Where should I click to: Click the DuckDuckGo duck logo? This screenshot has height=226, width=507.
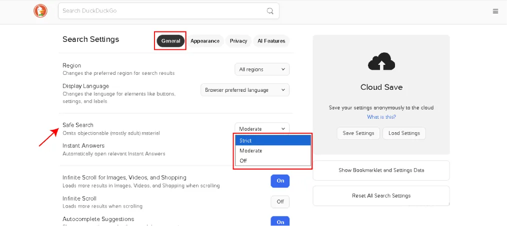click(40, 11)
